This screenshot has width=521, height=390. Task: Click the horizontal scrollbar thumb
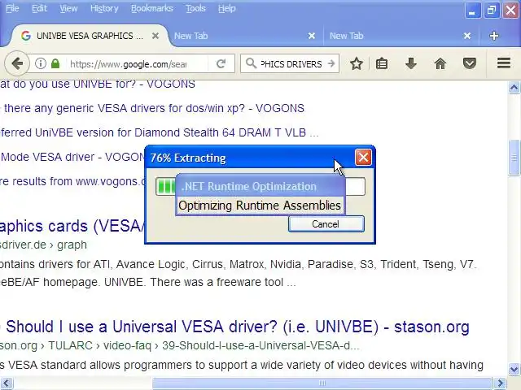pyautogui.click(x=322, y=383)
